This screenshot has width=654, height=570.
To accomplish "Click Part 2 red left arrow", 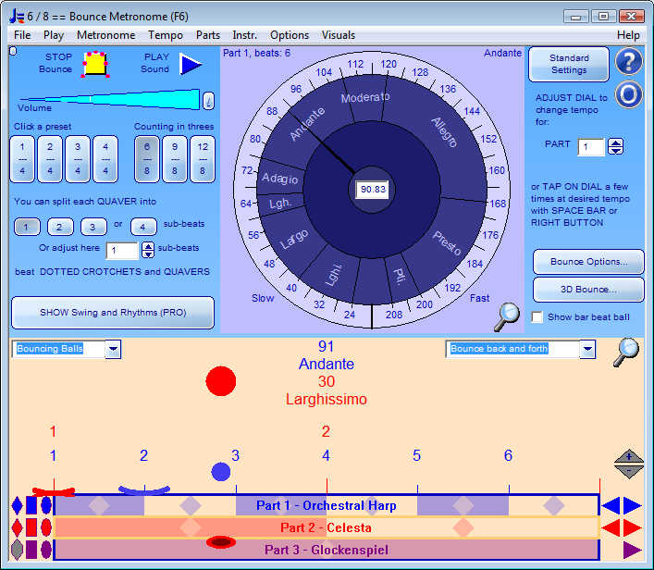I will [611, 527].
